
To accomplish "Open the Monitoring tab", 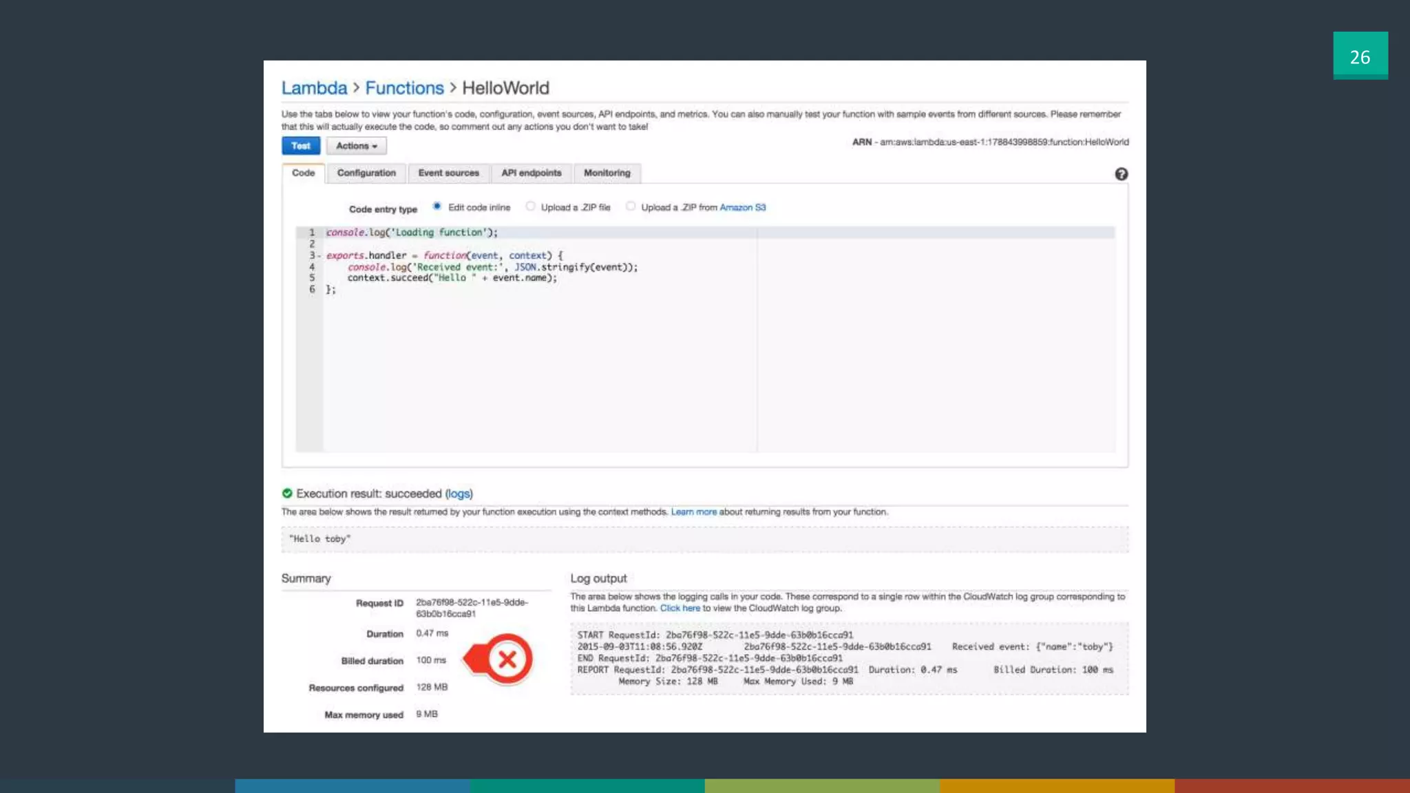I will (607, 173).
